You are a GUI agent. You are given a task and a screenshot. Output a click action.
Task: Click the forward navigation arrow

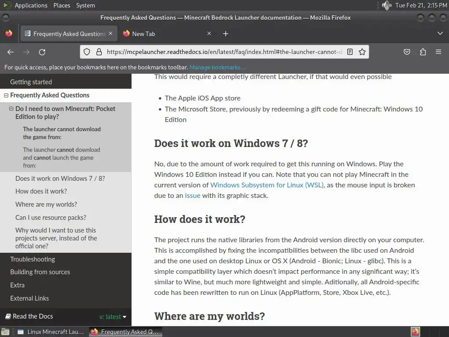pyautogui.click(x=26, y=52)
